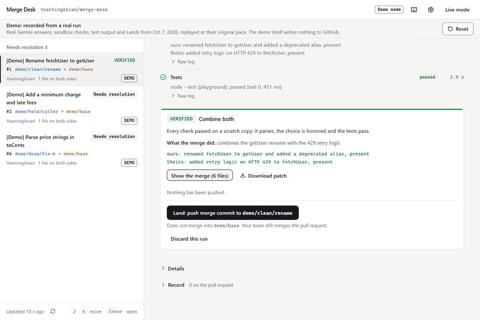Screen dimensions: 480x320
Task: Click 'Demo: recorded from a real run' heading
Action: pyautogui.click(x=43, y=26)
